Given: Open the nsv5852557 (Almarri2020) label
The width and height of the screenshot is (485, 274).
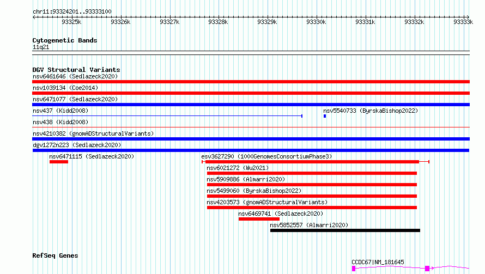Looking at the screenshot, I should [x=309, y=225].
